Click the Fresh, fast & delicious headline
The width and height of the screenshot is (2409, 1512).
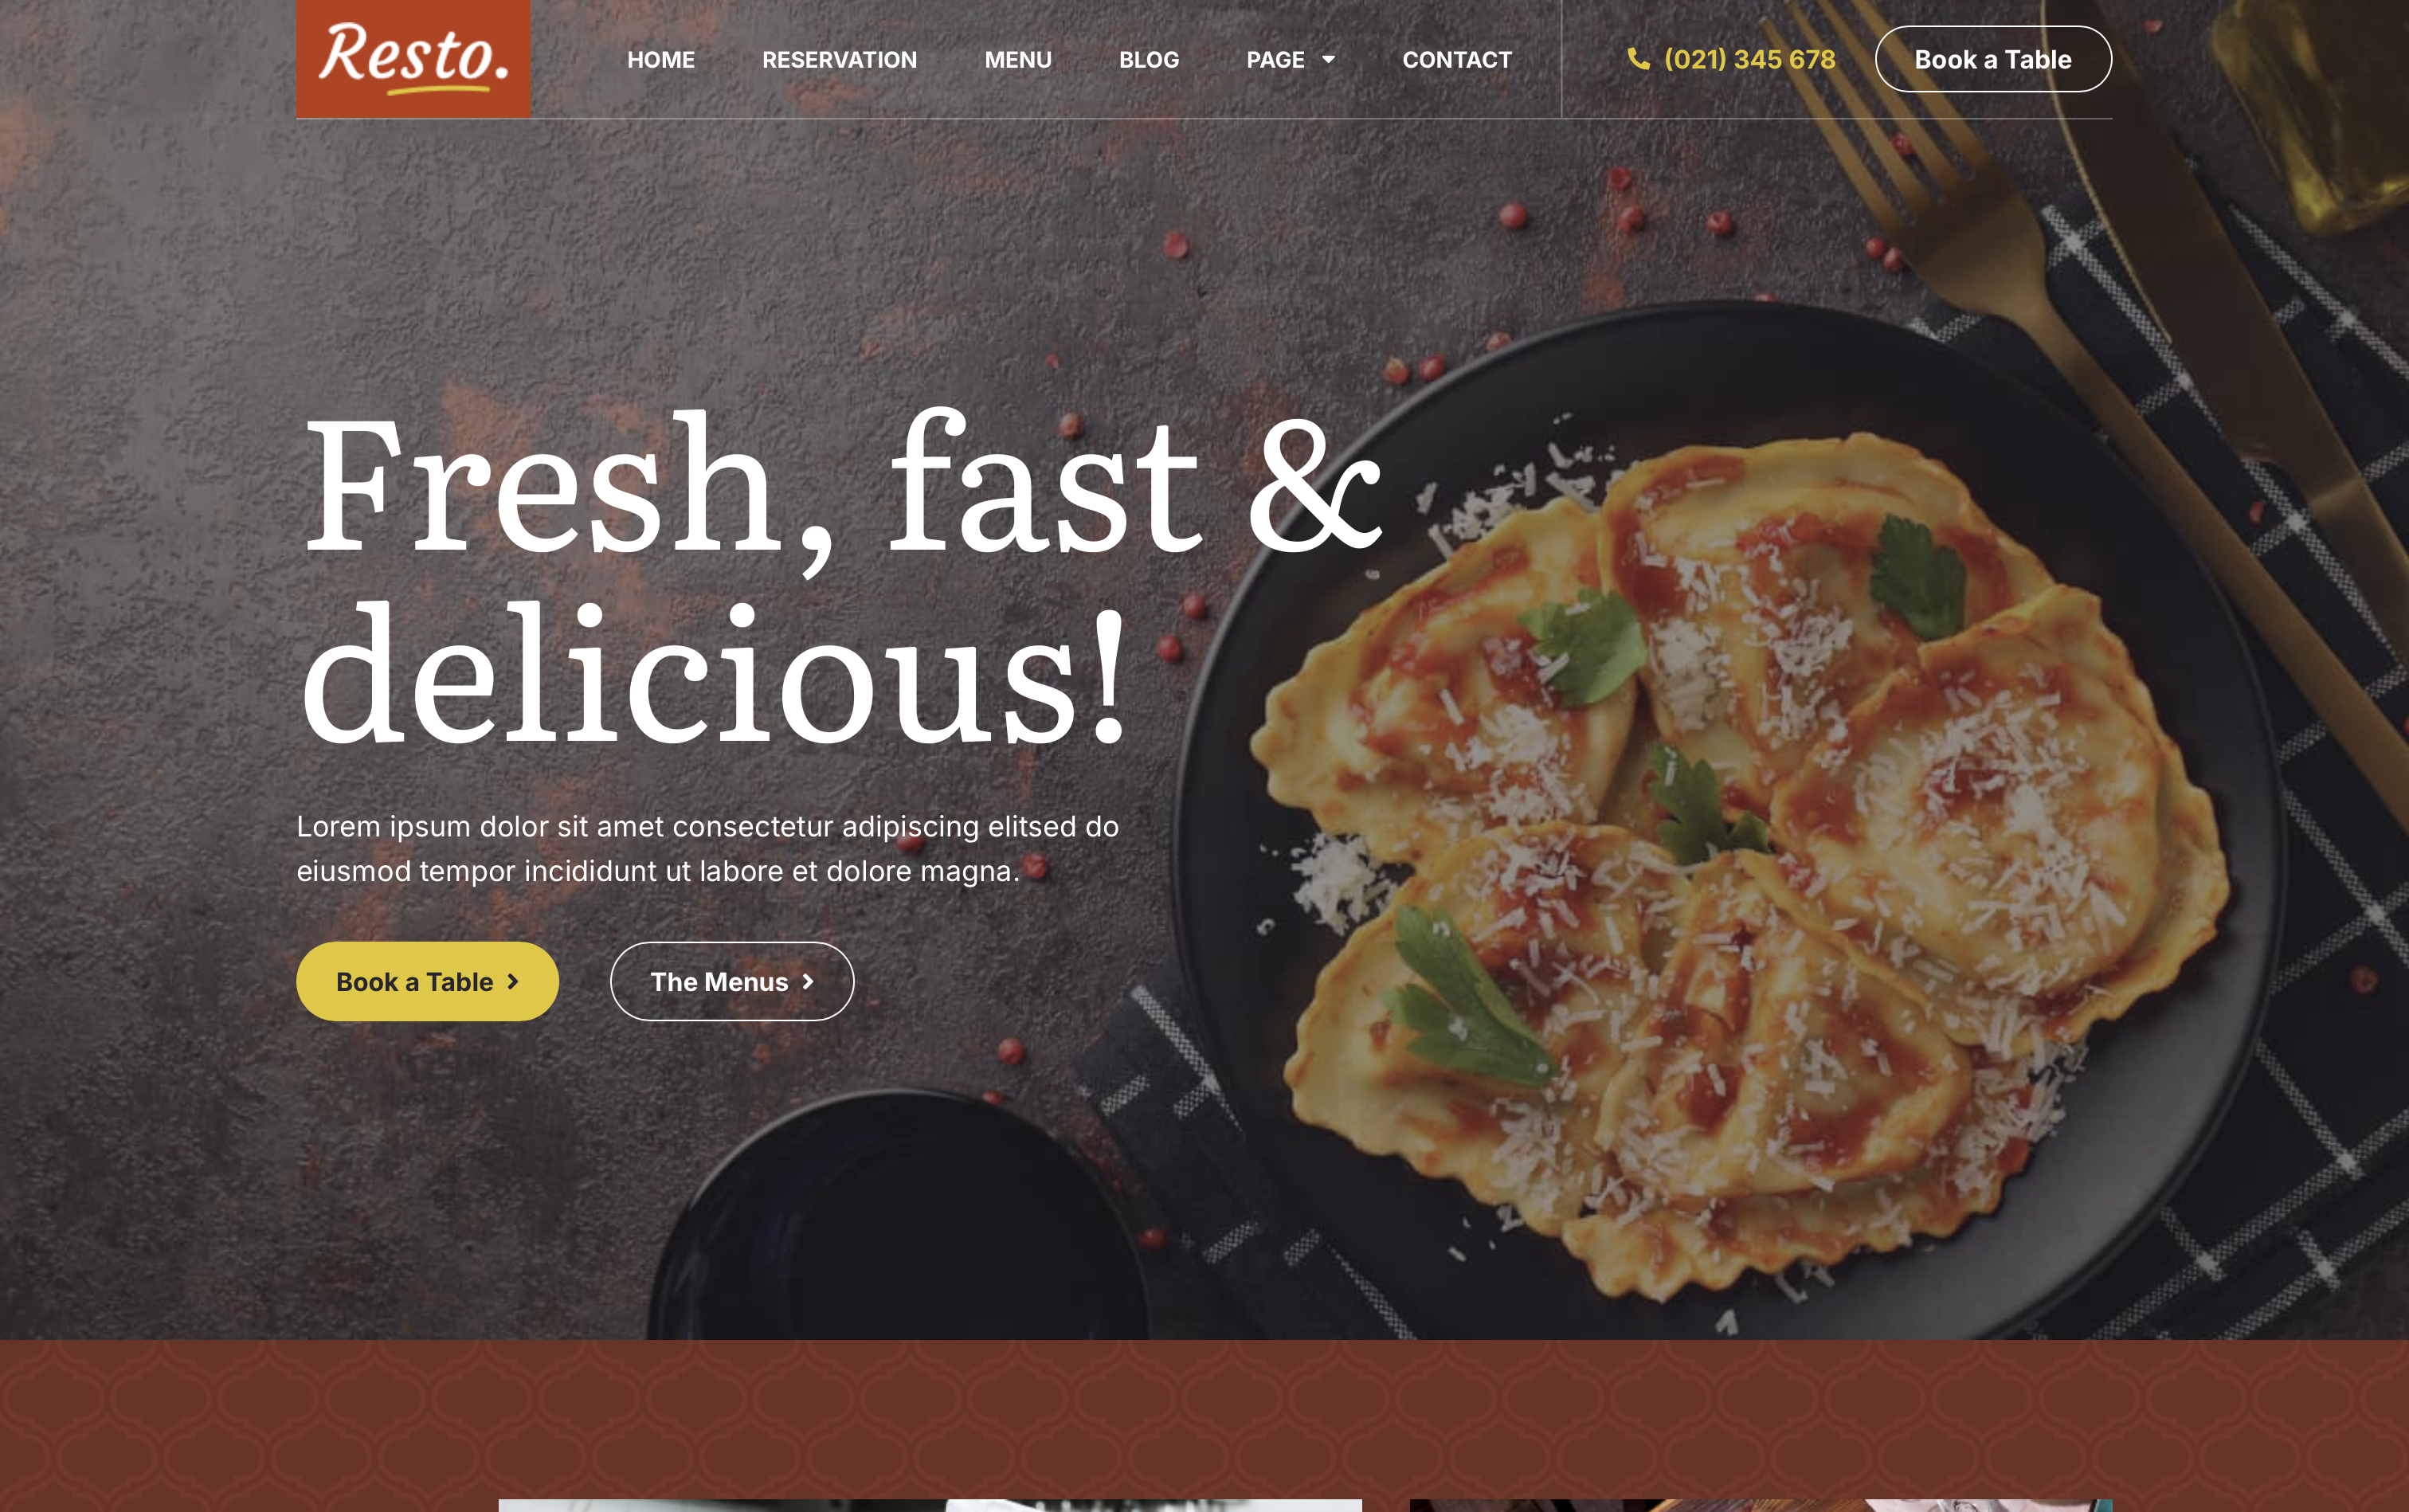[843, 578]
